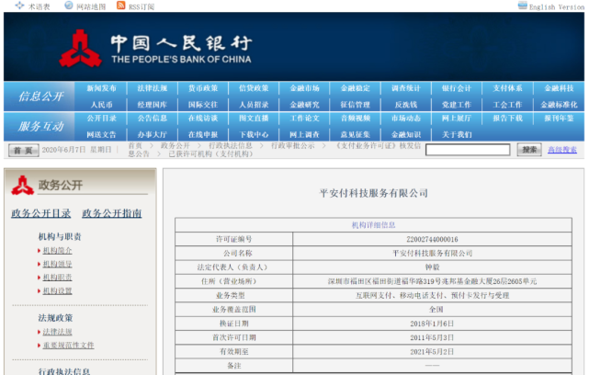Select 图文直播 menu item
The width and height of the screenshot is (589, 375).
(x=254, y=119)
